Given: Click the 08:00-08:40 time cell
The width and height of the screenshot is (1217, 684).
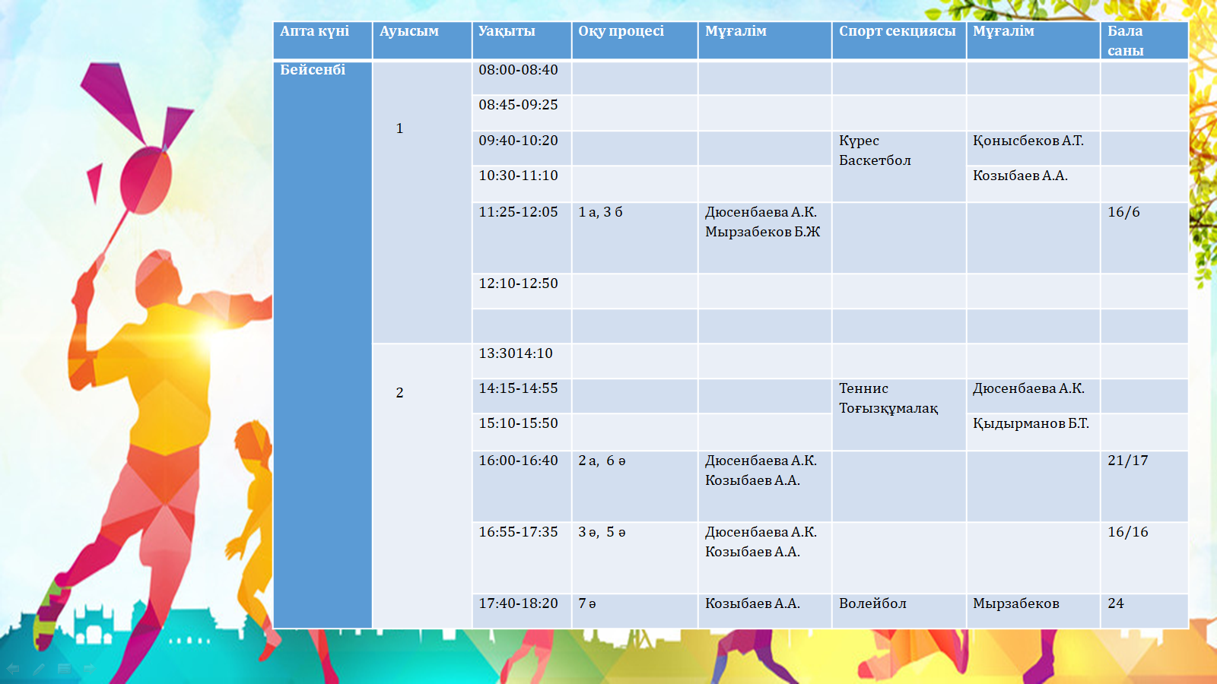Looking at the screenshot, I should pos(522,78).
